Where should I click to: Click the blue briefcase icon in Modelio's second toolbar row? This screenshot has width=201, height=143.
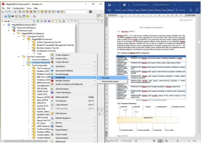tap(5, 16)
